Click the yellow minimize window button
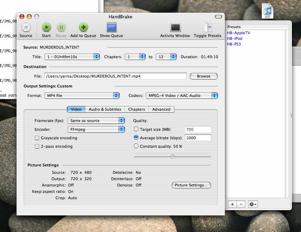The height and width of the screenshot is (232, 301). (29, 17)
